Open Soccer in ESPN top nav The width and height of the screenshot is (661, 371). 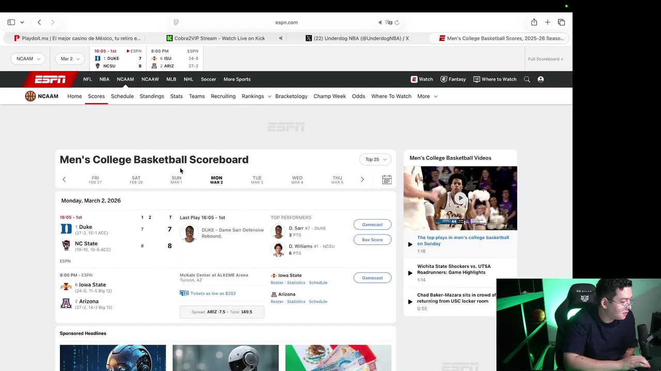coord(209,79)
